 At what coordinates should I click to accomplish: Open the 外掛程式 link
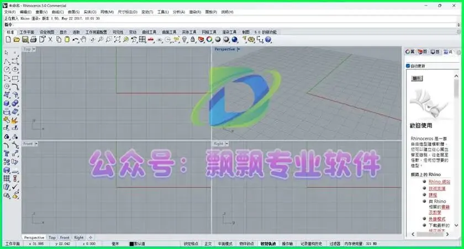tap(437, 219)
